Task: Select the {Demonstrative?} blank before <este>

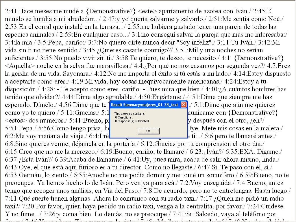Action: point(111,12)
